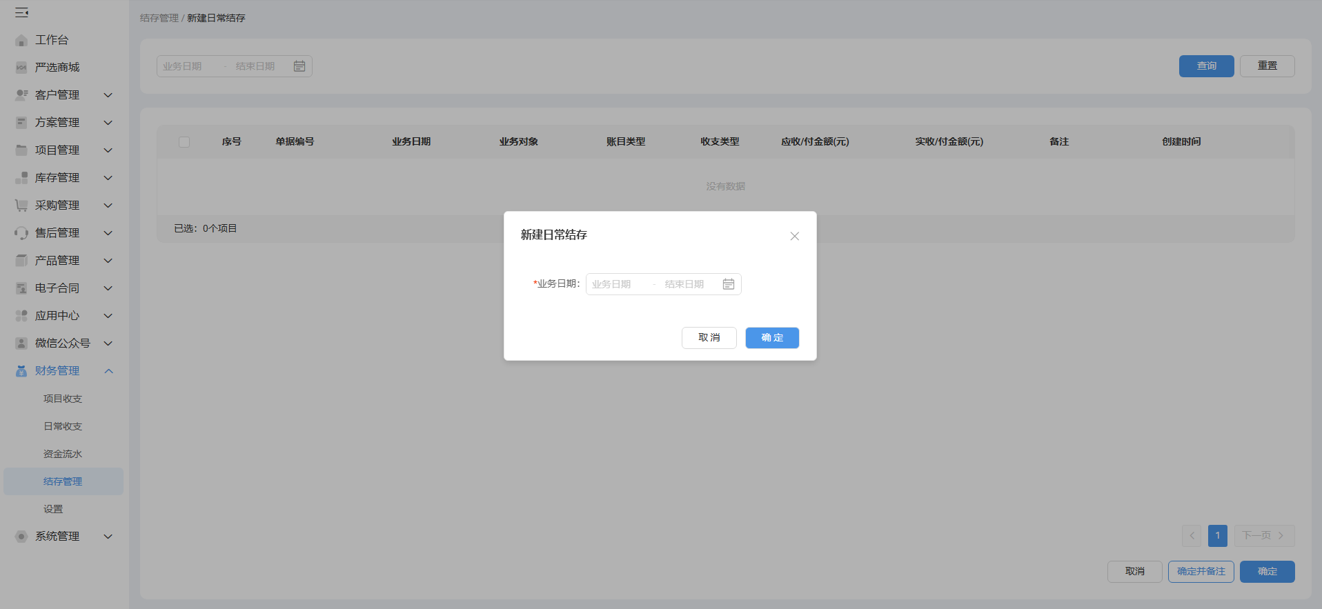
Task: Click the 电子合同 contract icon
Action: pos(21,288)
